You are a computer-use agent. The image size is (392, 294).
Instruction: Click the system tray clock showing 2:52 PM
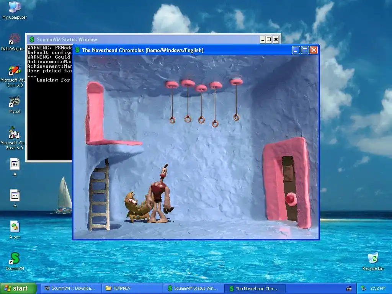coord(378,288)
